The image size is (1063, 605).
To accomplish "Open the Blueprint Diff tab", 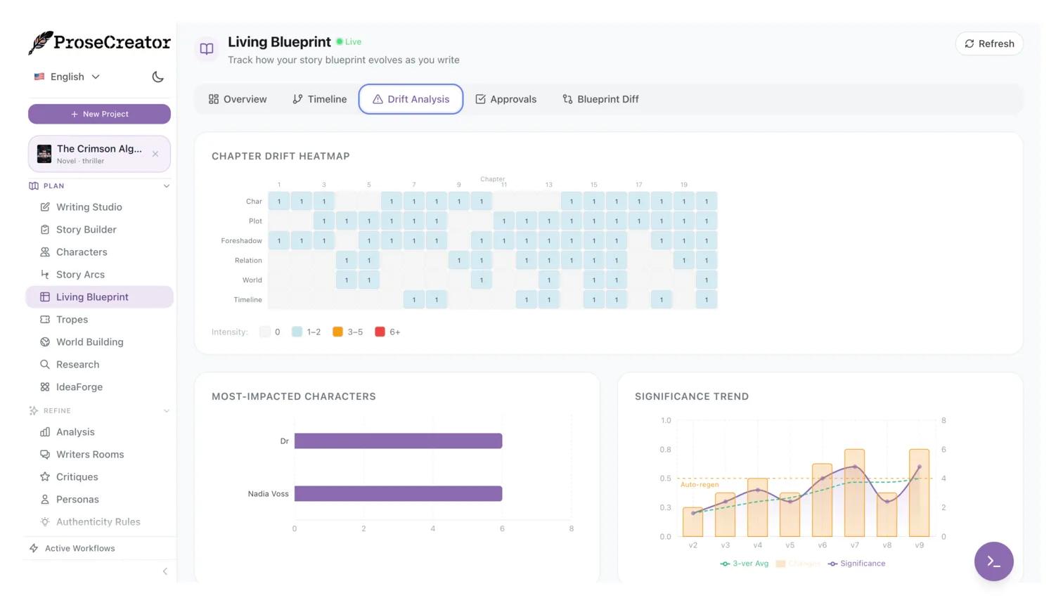I will coord(600,99).
